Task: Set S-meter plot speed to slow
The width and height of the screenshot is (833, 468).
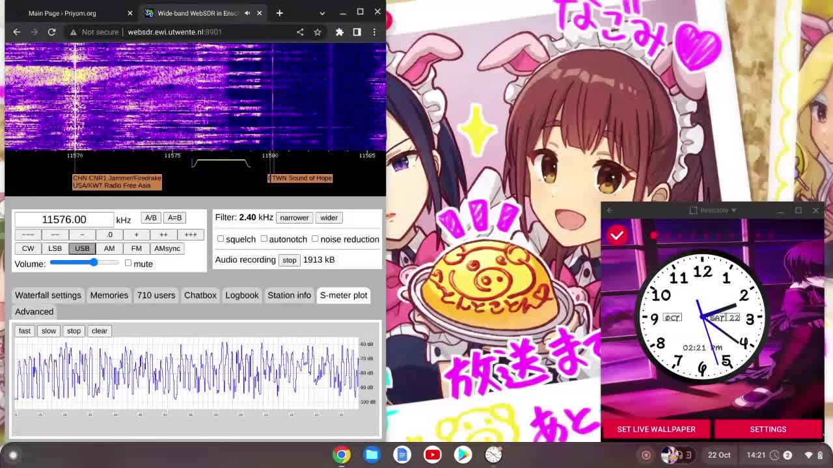Action: 49,331
